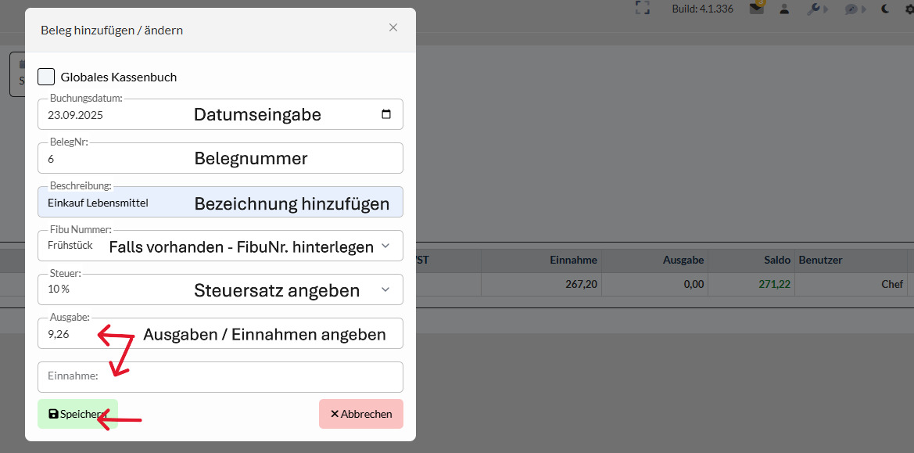Click the chat bubble edit icon
Image resolution: width=914 pixels, height=453 pixels.
click(x=851, y=9)
